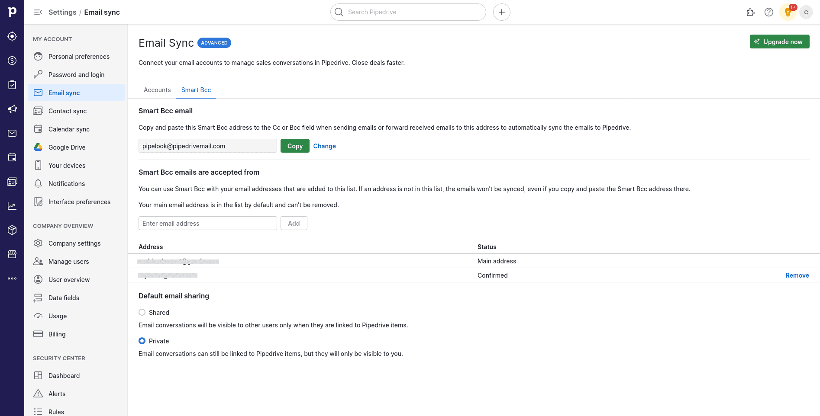Open Notifications settings
The height and width of the screenshot is (416, 820).
tap(76, 184)
